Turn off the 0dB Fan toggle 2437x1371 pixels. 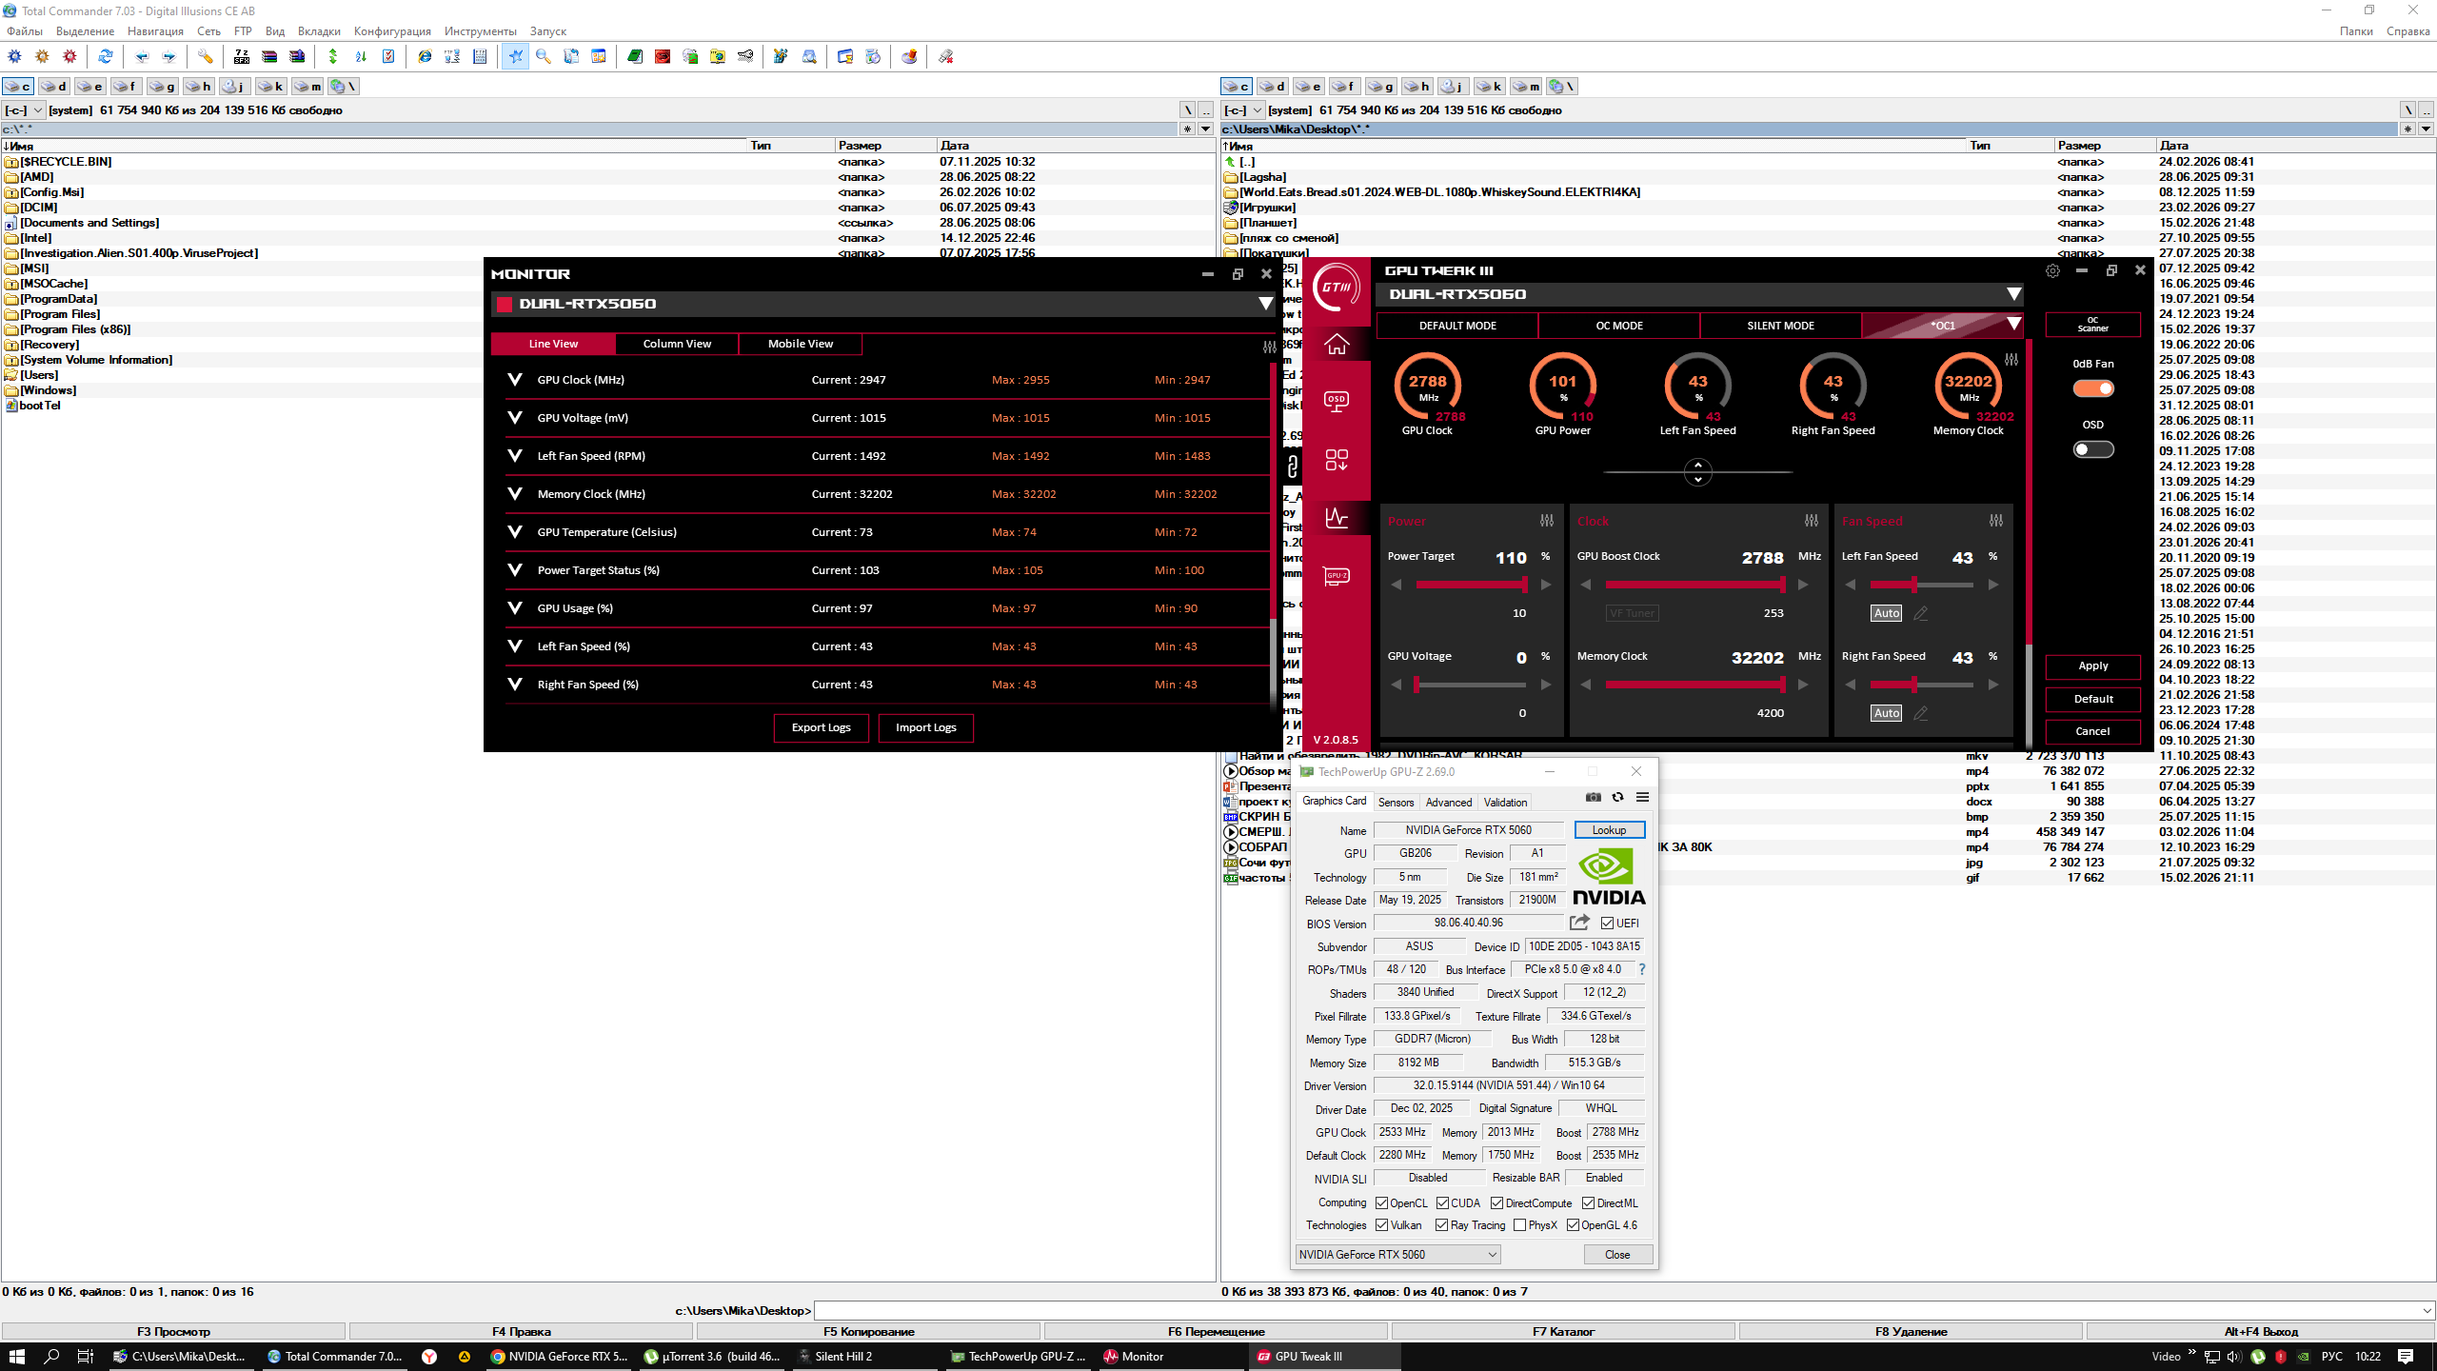pyautogui.click(x=2093, y=388)
